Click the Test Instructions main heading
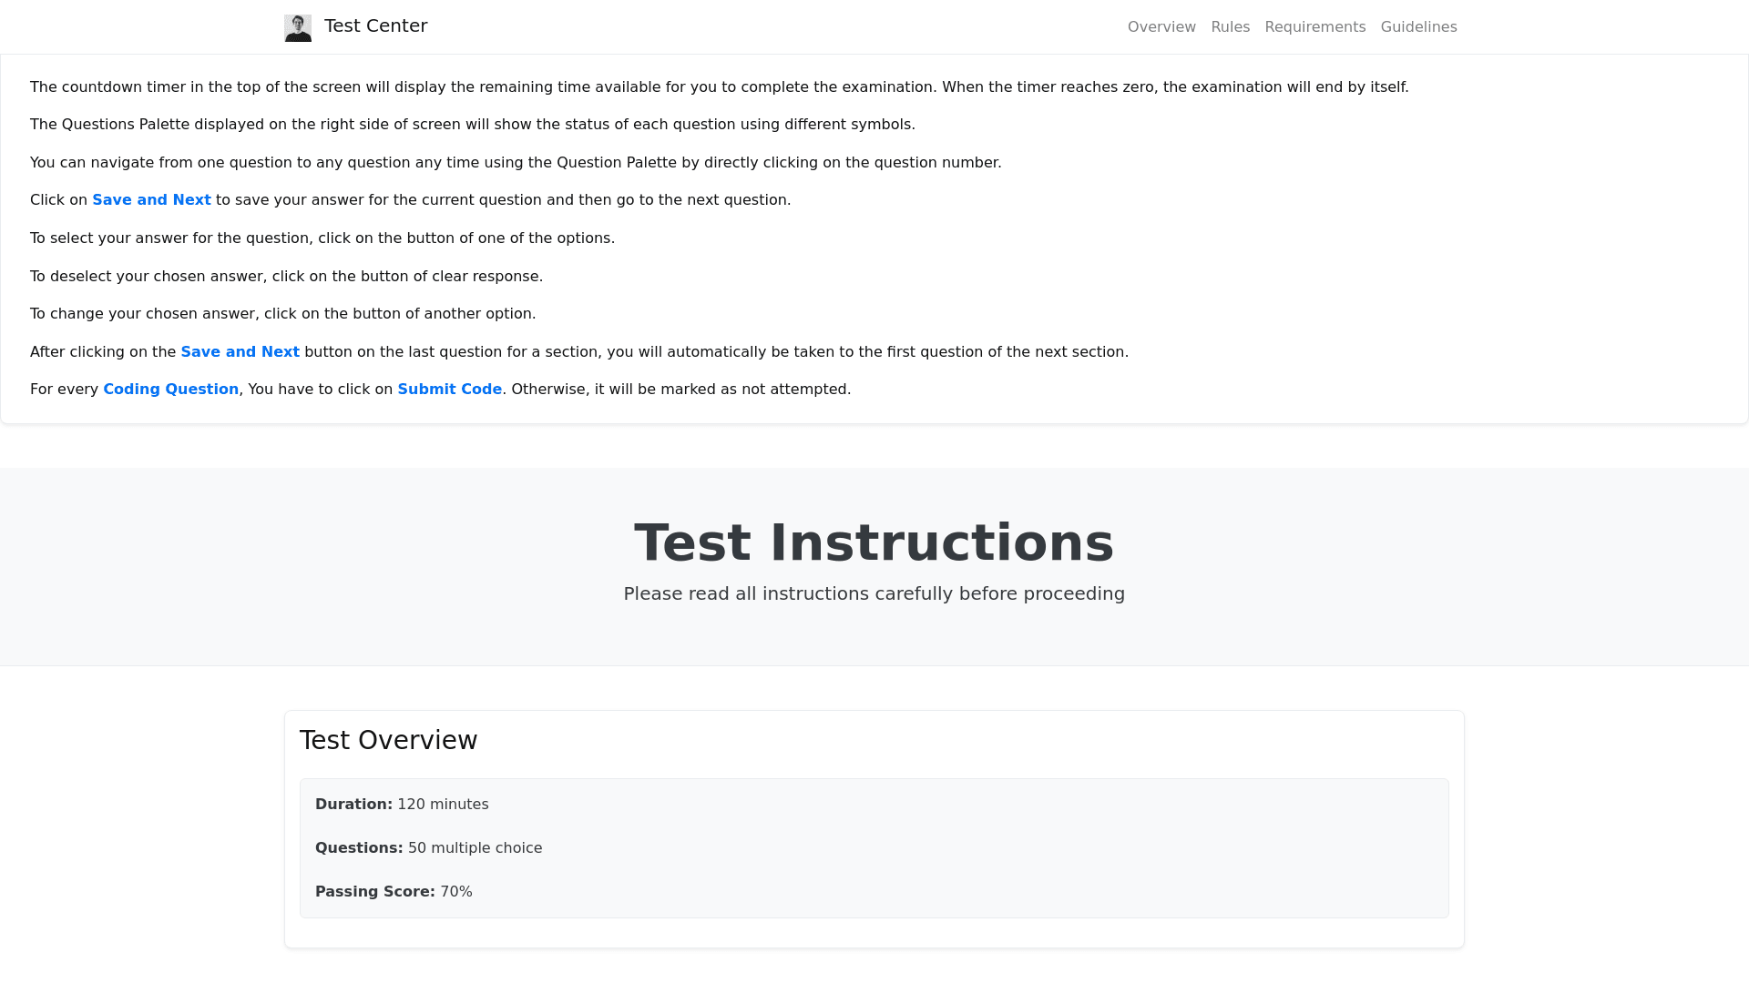This screenshot has height=983, width=1749. pyautogui.click(x=874, y=542)
